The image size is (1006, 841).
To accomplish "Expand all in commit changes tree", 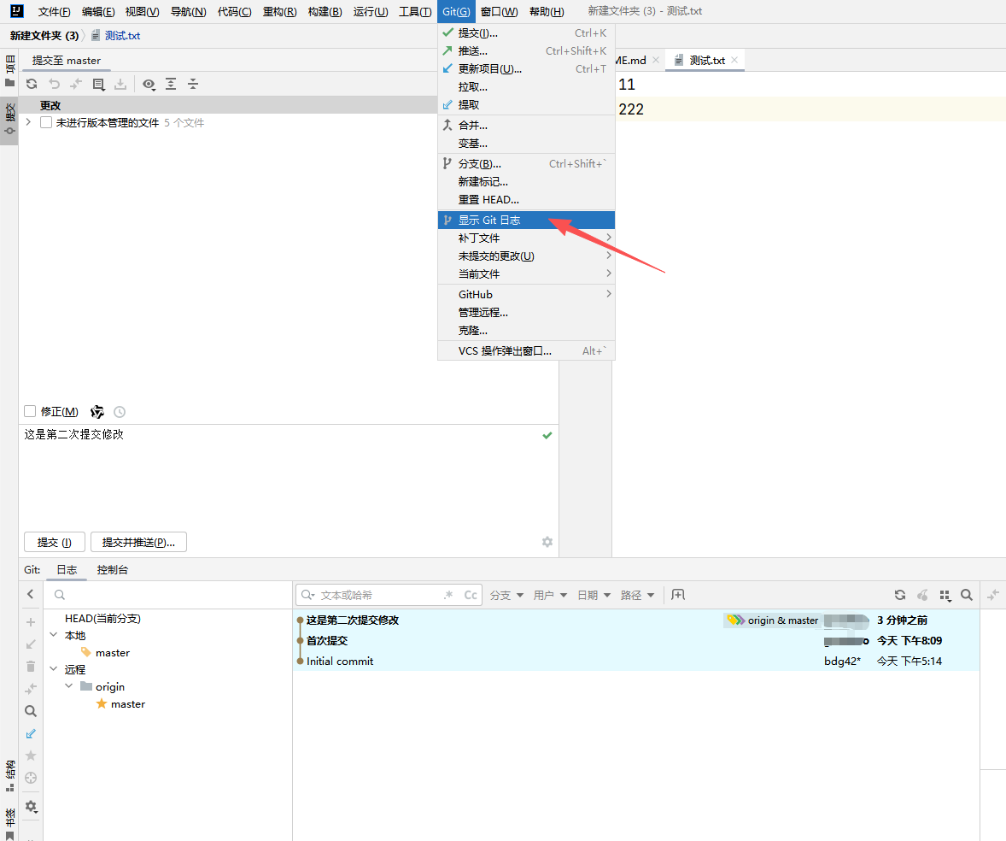I will tap(171, 84).
